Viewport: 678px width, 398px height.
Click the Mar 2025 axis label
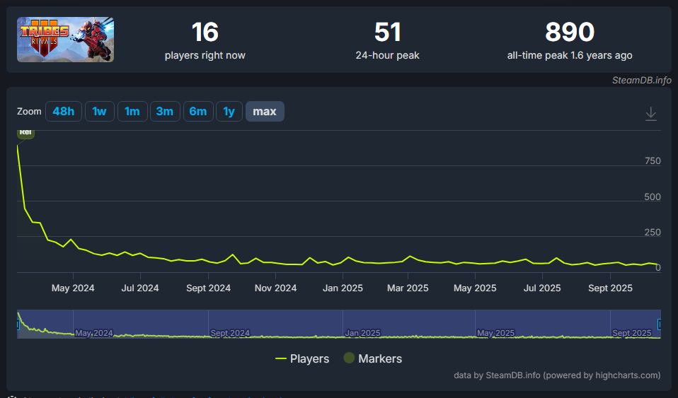(408, 288)
